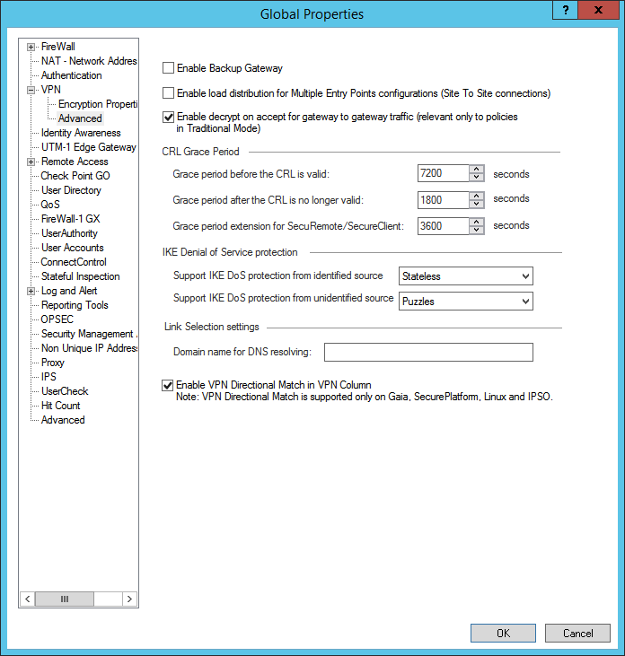This screenshot has height=656, width=625.
Task: Uncheck decrypt on accept for gateway traffic
Action: tap(168, 117)
